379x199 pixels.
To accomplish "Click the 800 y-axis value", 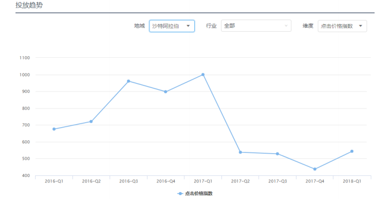I will click(x=26, y=109).
